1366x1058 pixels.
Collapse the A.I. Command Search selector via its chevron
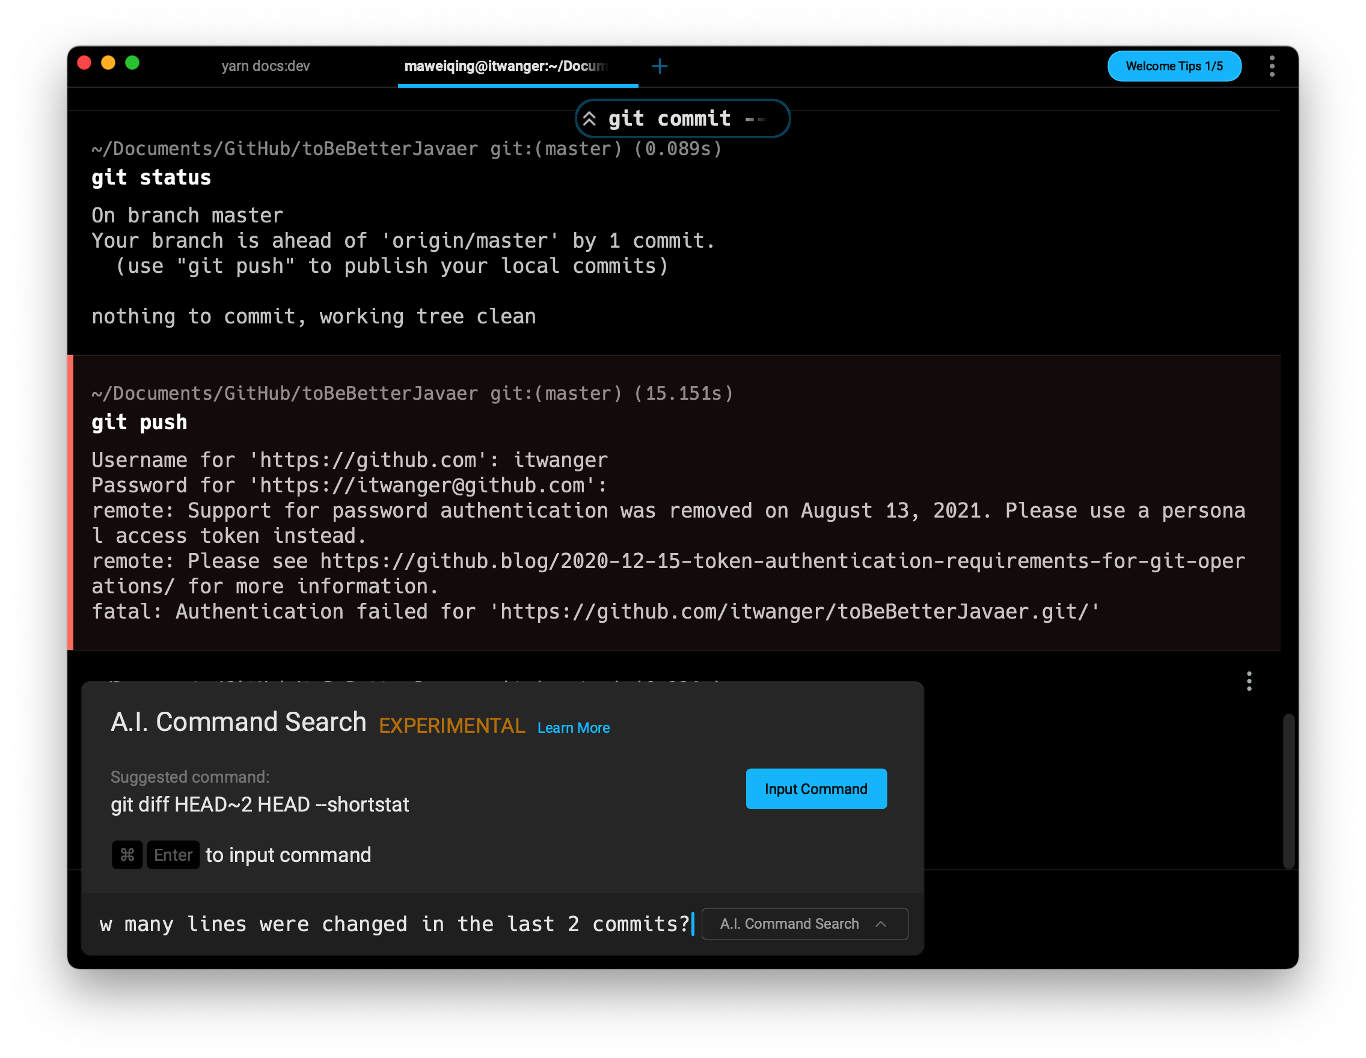point(883,923)
